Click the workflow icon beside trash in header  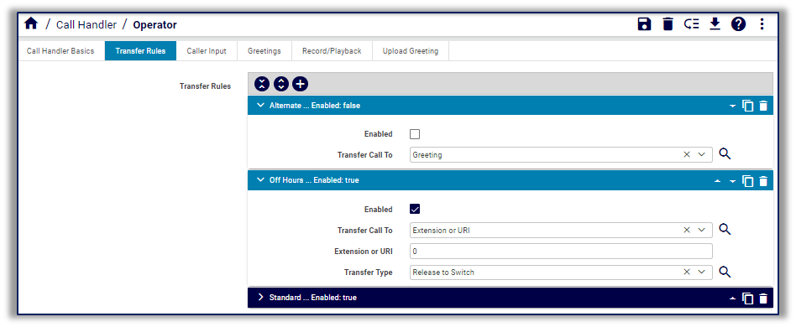tap(691, 23)
